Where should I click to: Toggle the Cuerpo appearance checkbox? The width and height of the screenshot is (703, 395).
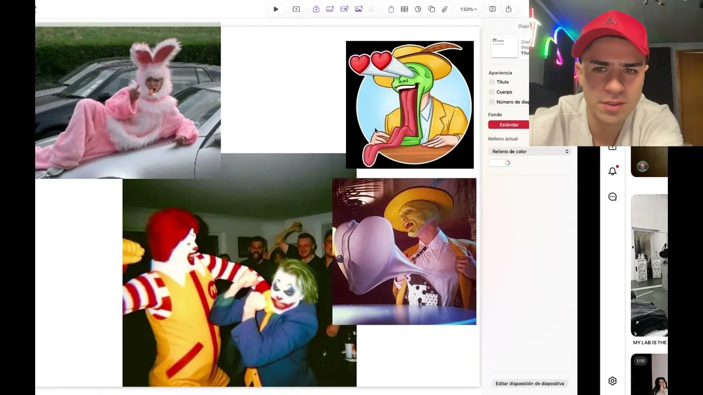tap(492, 92)
